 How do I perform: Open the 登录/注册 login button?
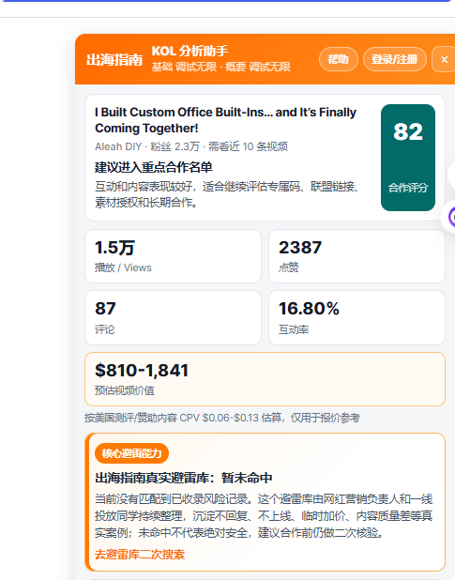[394, 59]
